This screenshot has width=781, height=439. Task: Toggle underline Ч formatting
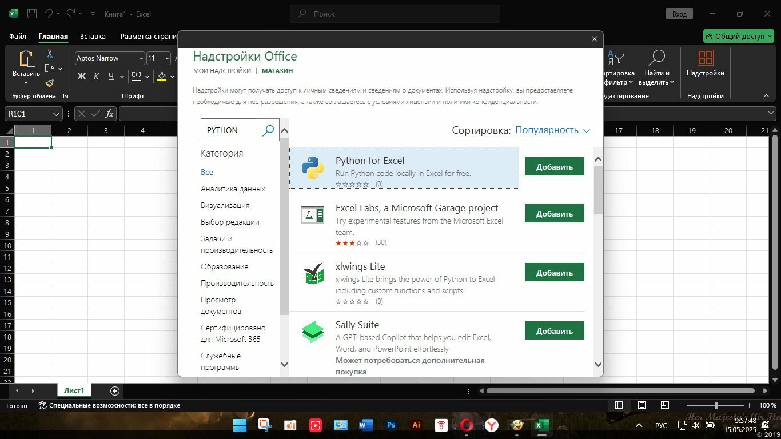(x=111, y=76)
